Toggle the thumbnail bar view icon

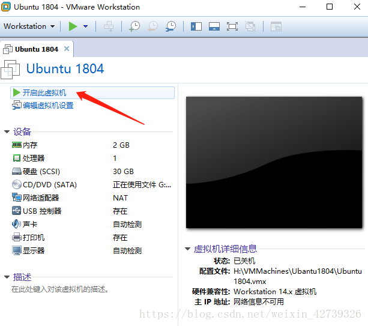(x=214, y=26)
